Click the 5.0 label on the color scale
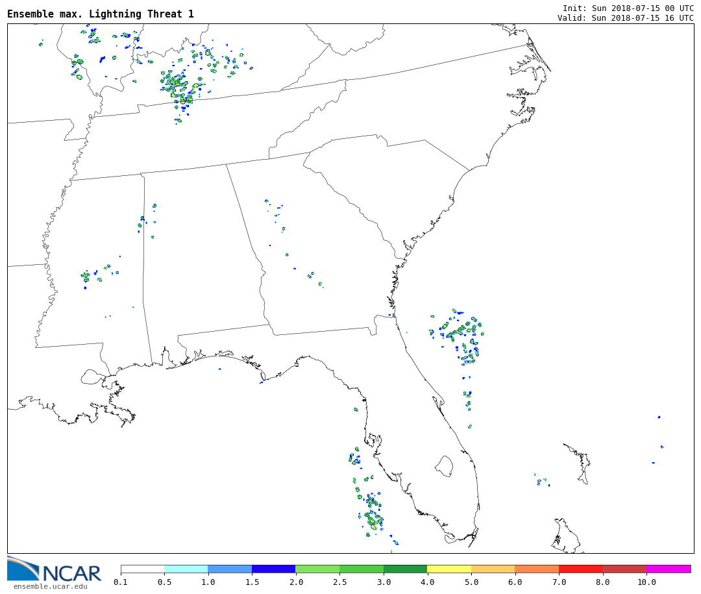 (x=471, y=582)
